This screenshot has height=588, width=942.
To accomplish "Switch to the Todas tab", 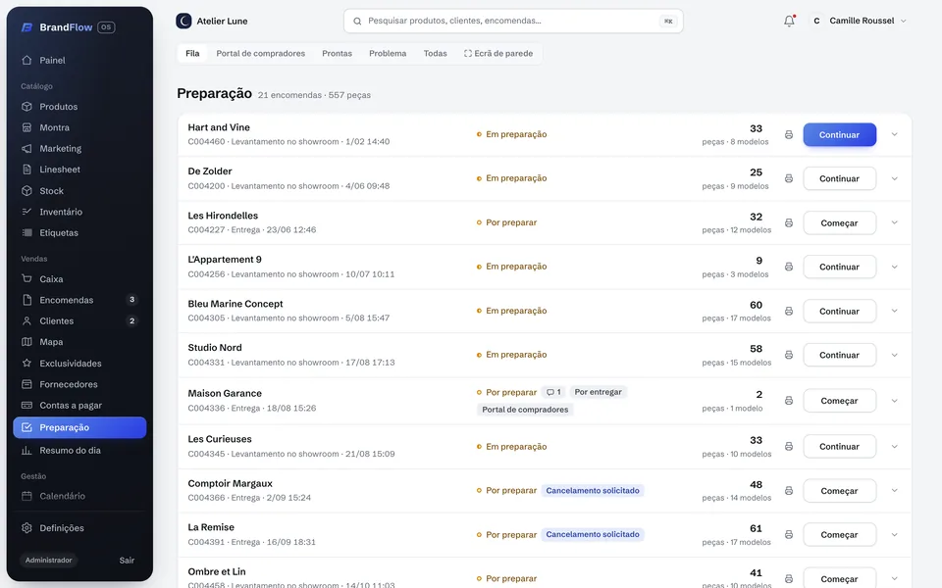I will [435, 53].
